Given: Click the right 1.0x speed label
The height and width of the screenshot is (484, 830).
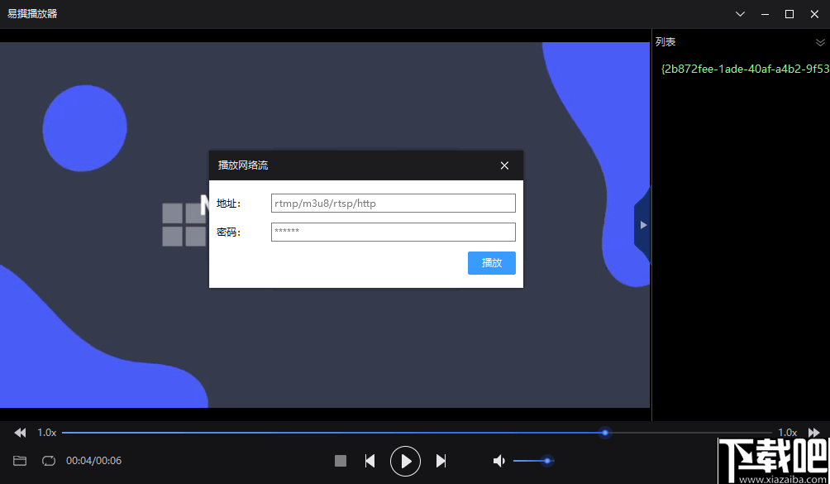Looking at the screenshot, I should 787,433.
